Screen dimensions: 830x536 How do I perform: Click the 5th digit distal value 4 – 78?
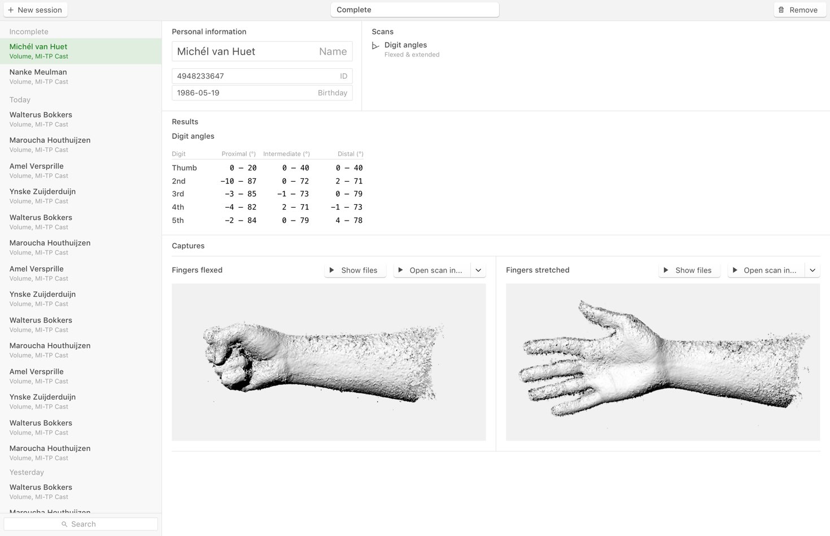pos(349,221)
